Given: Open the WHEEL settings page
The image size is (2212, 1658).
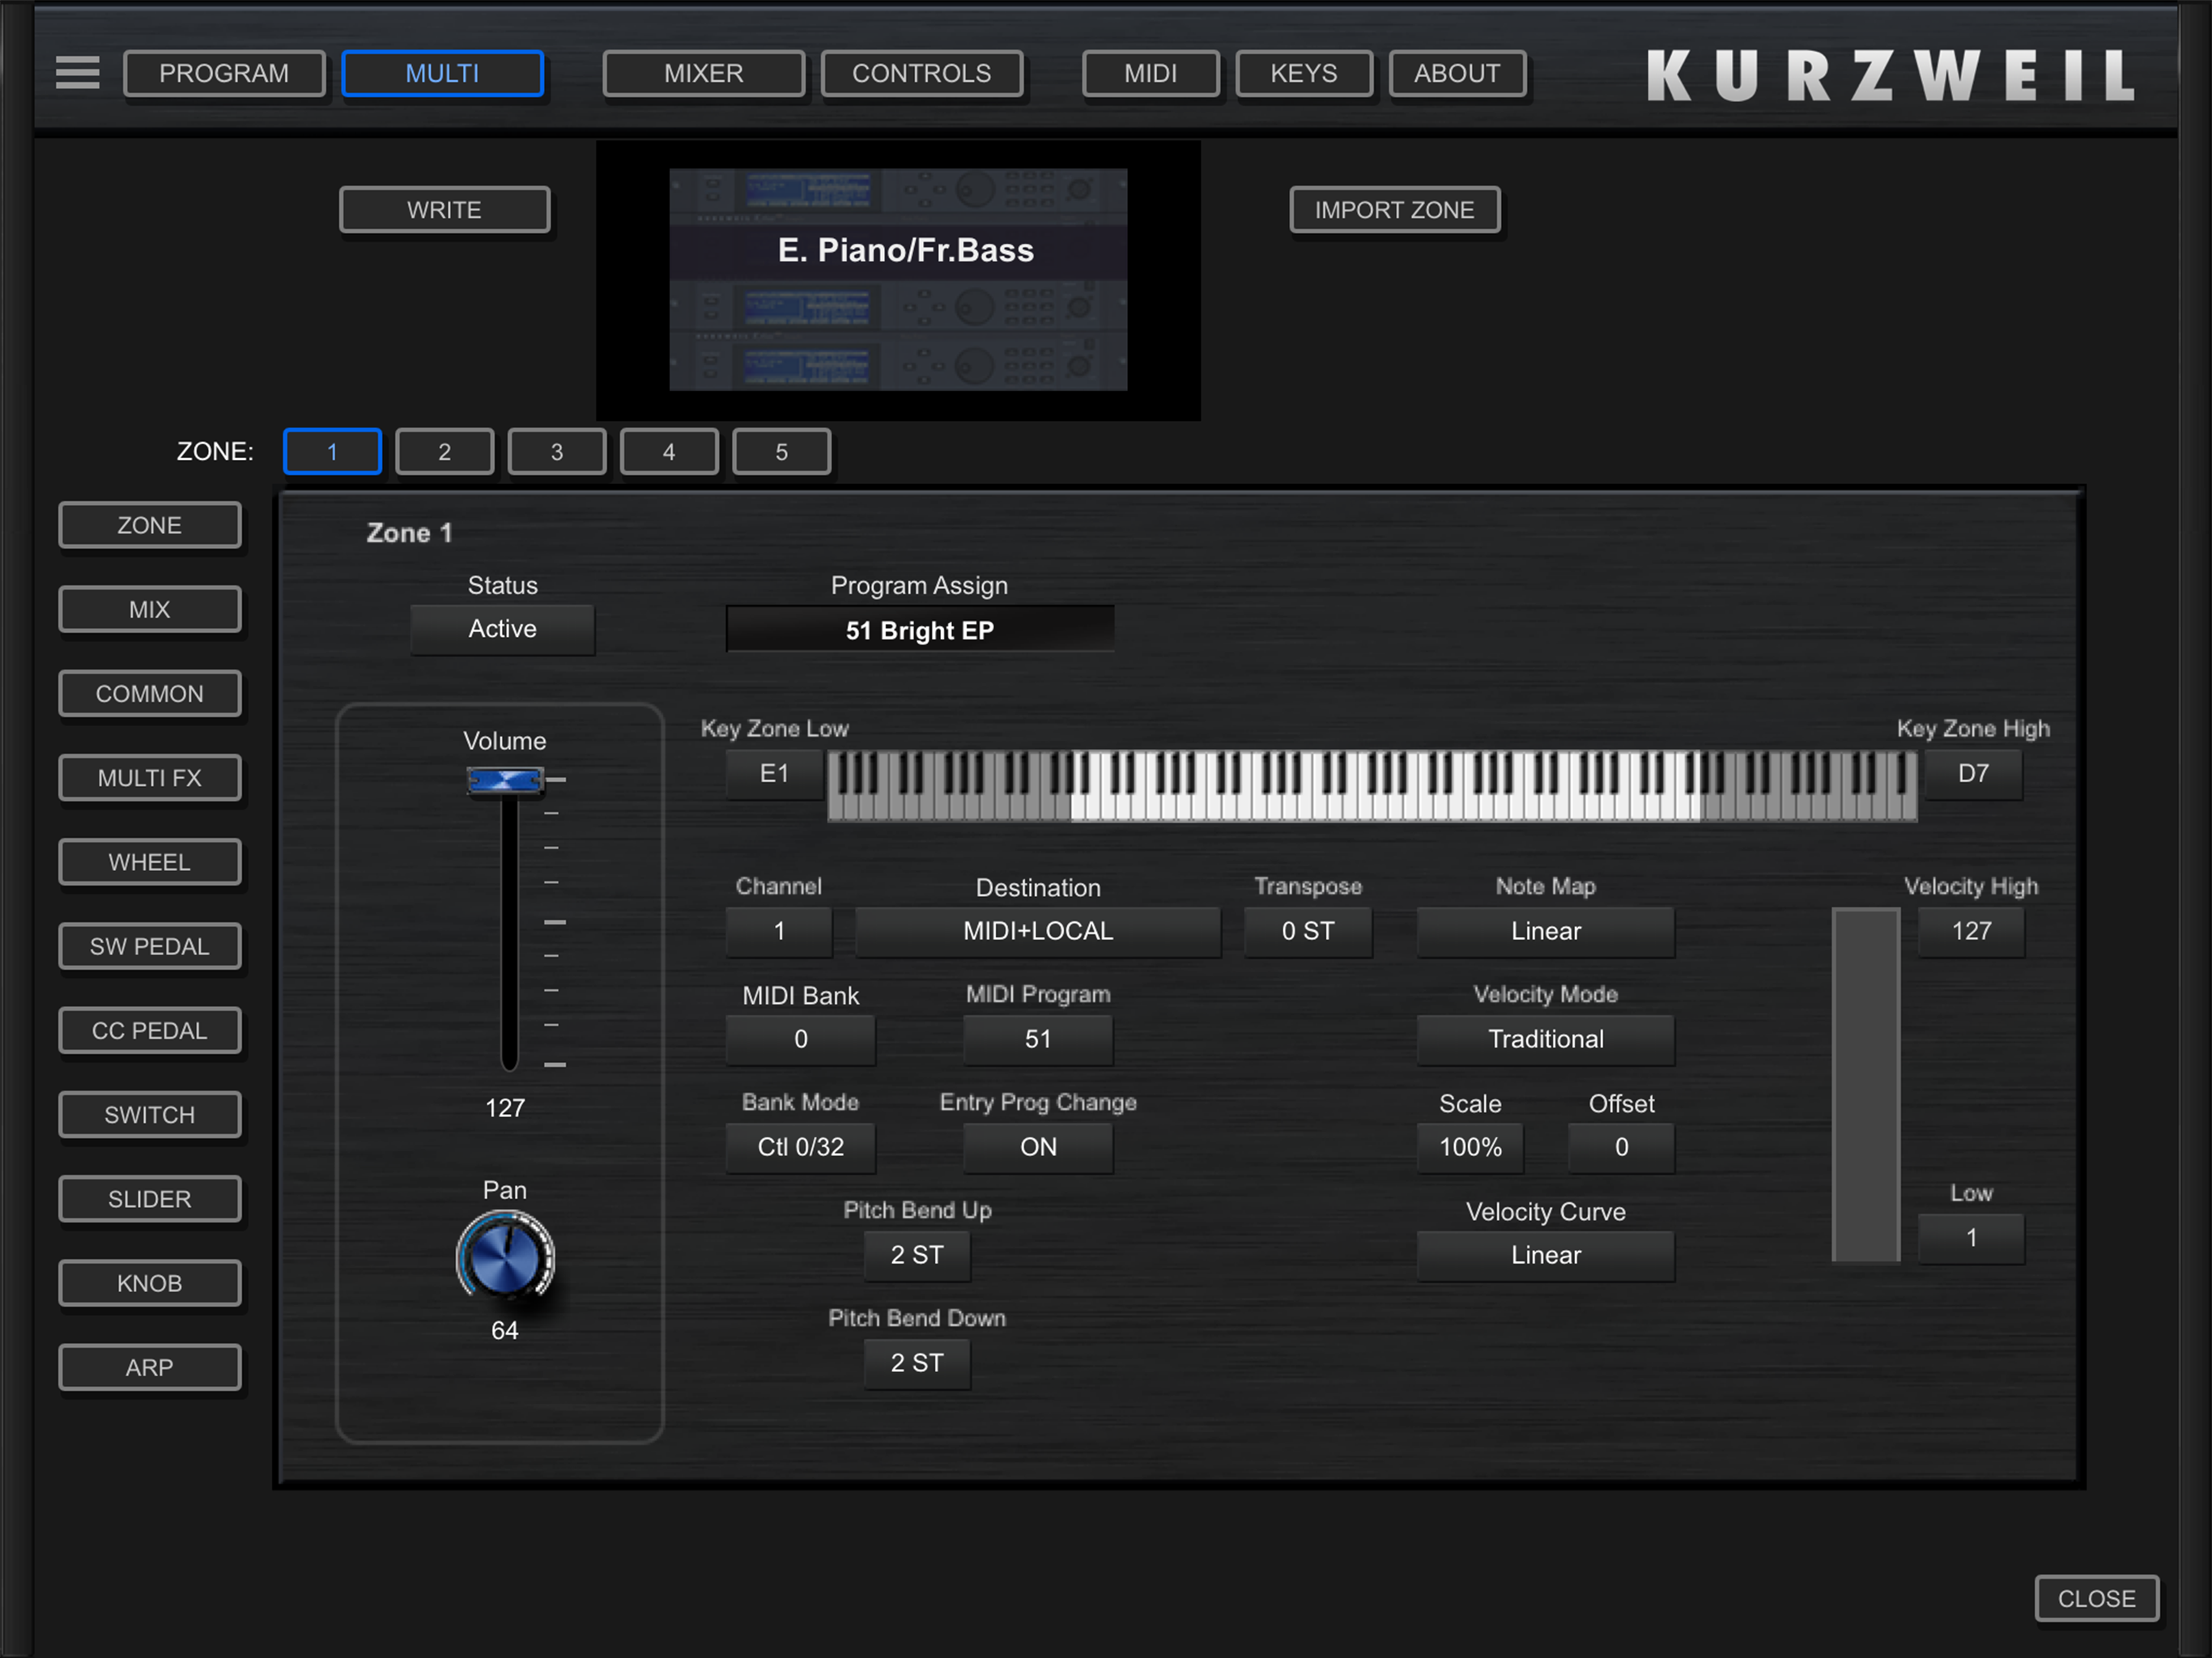Looking at the screenshot, I should 150,862.
